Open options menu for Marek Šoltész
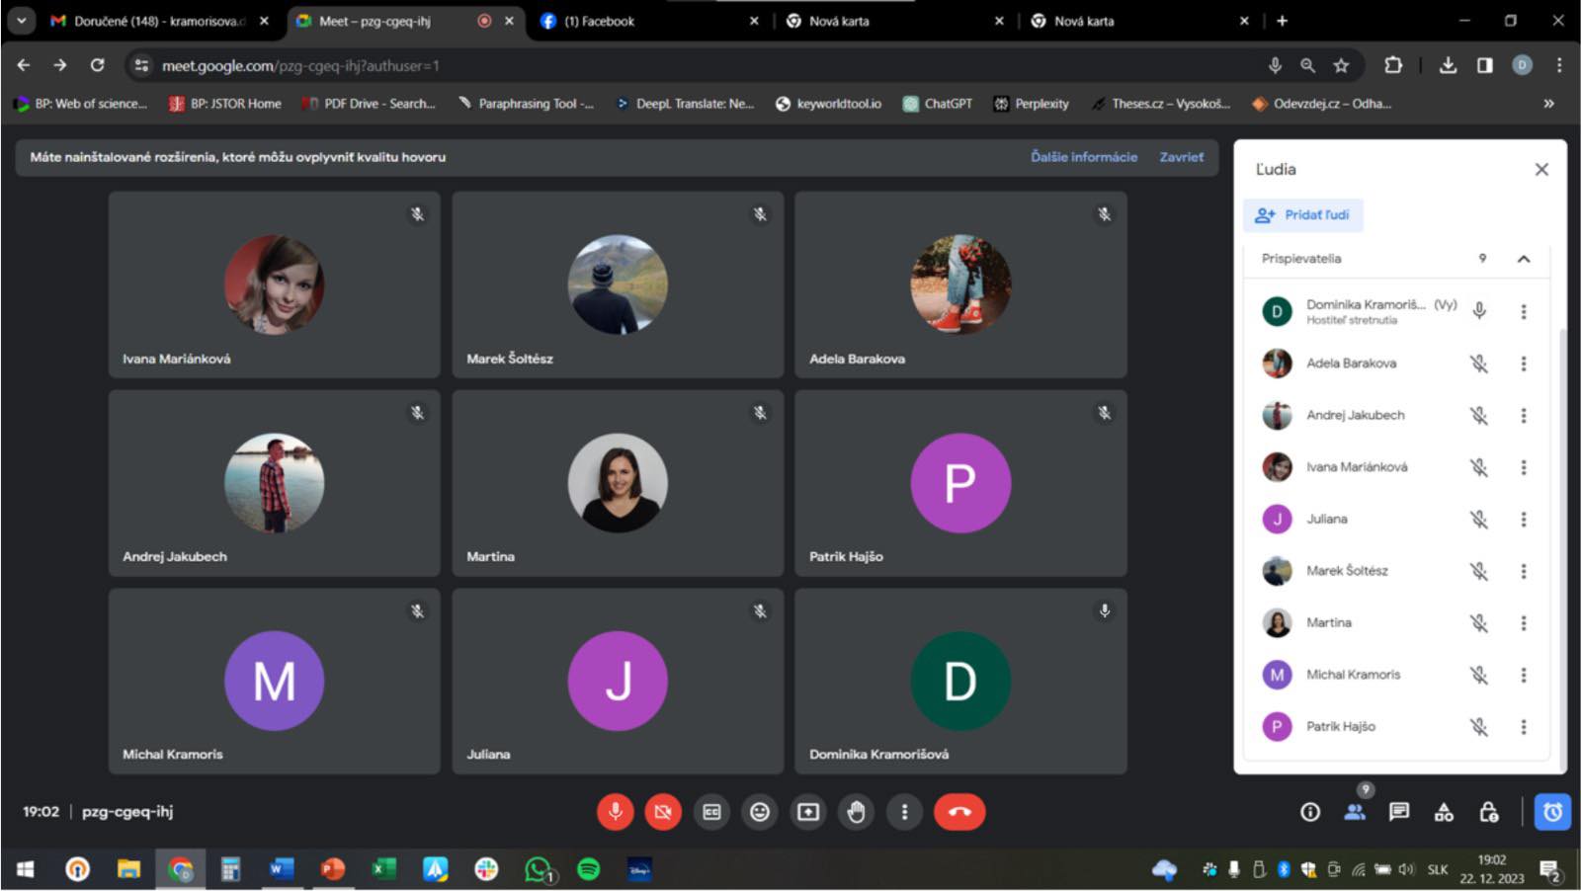 point(1523,571)
